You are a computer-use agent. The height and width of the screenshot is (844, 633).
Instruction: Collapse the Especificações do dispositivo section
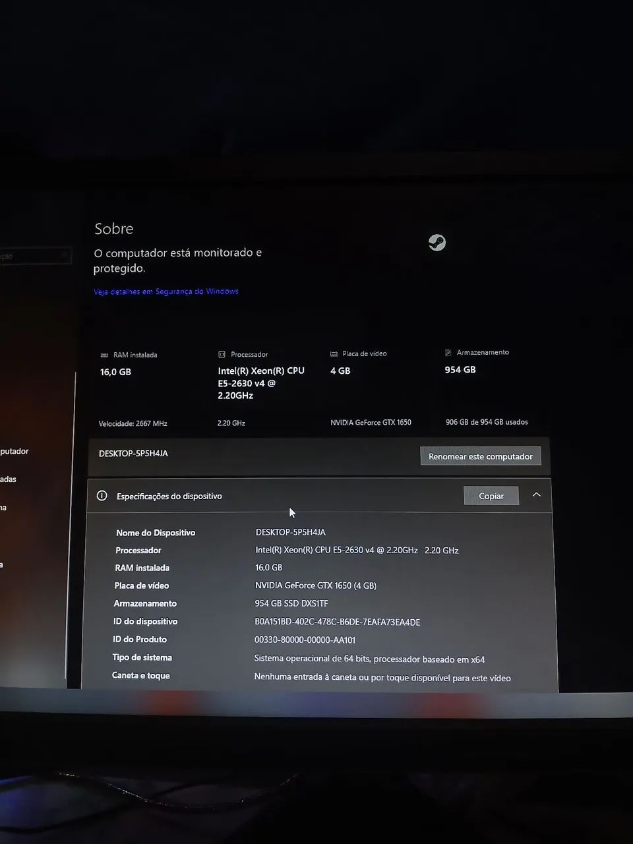(537, 495)
